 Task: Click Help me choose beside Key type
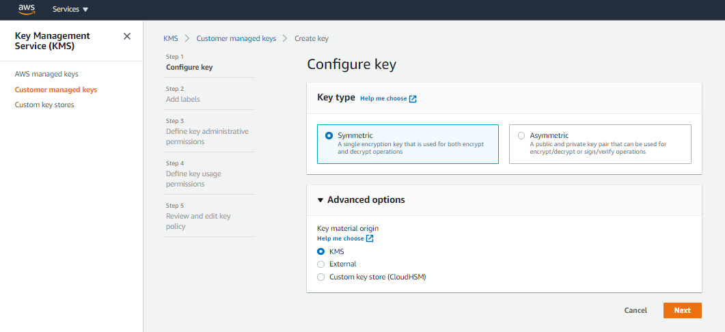coord(383,98)
